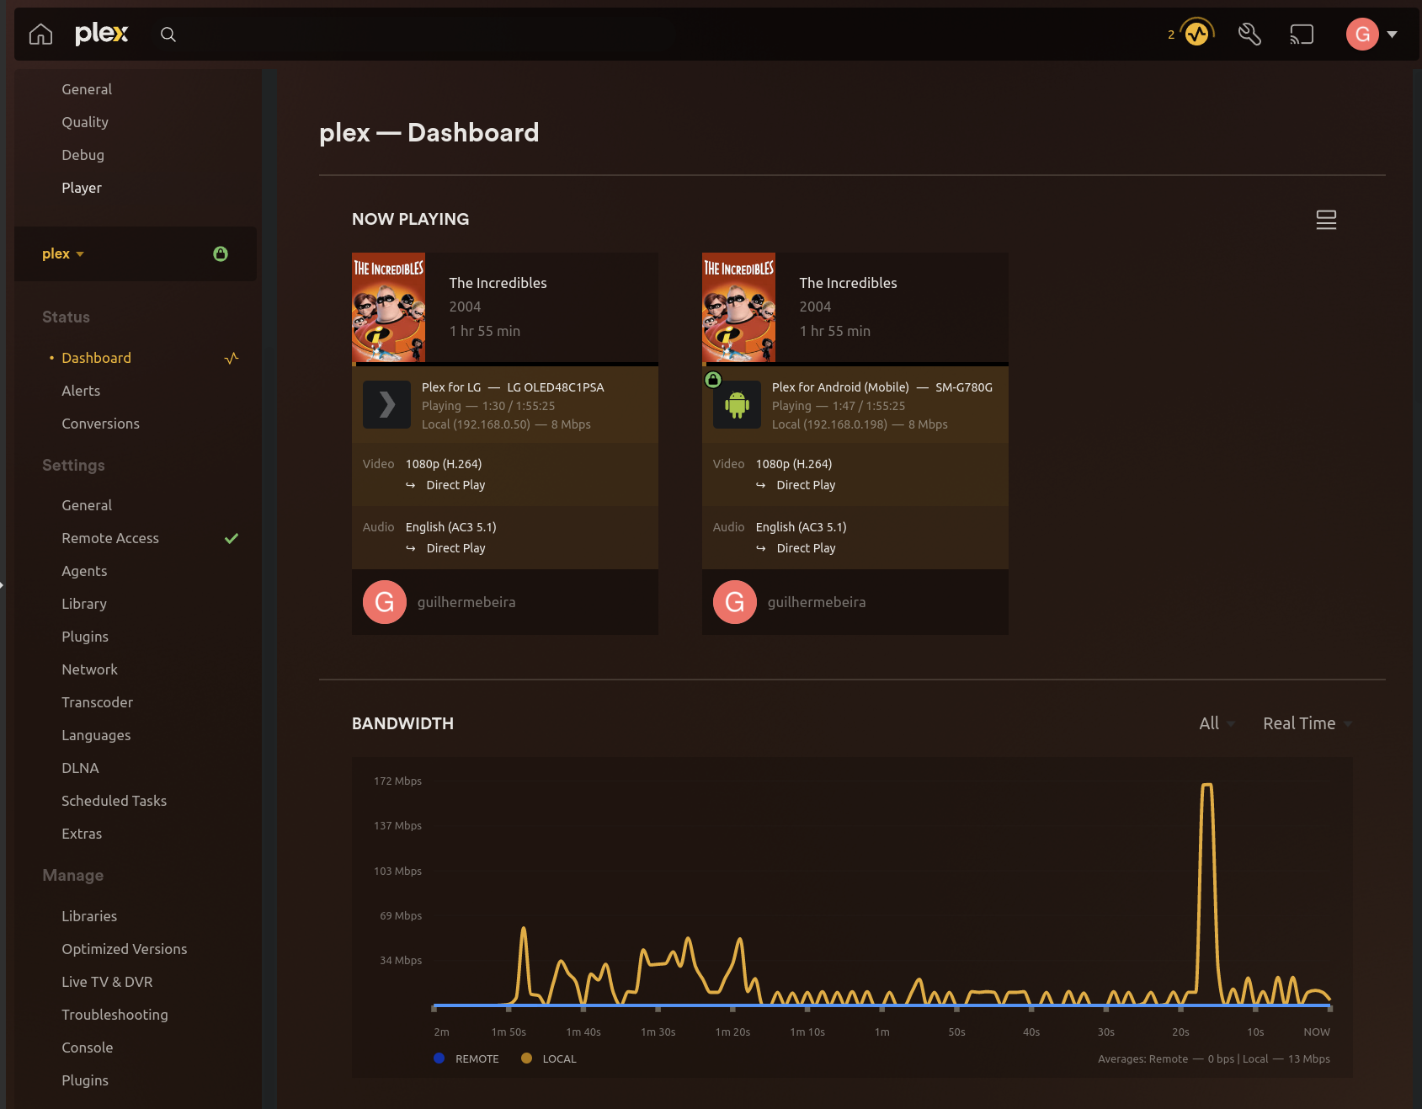The height and width of the screenshot is (1109, 1422).
Task: Click Local (192.168.0.198) address text
Action: click(x=829, y=424)
